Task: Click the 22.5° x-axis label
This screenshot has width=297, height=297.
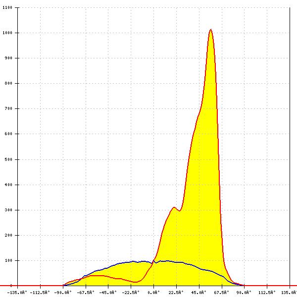Action: tap(177, 293)
